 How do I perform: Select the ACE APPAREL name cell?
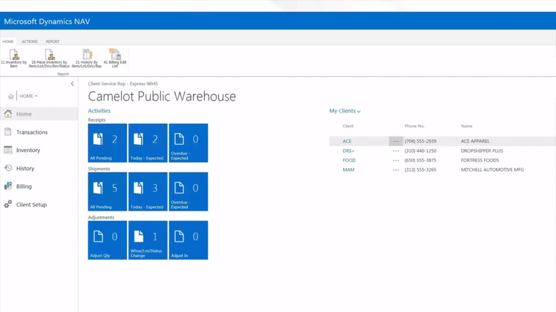click(x=475, y=141)
